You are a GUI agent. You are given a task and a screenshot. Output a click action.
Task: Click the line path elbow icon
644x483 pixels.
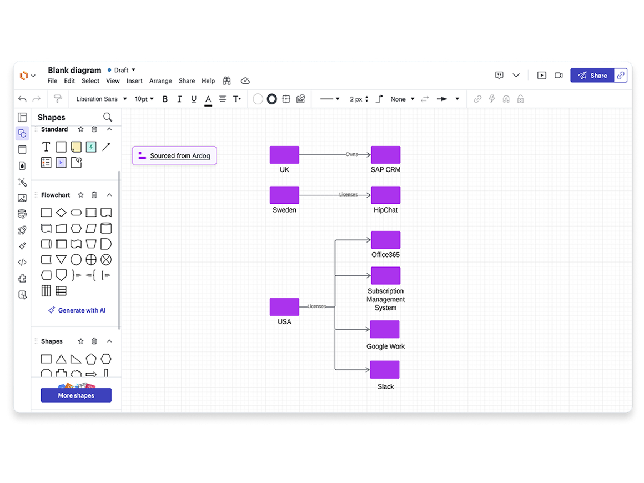[380, 99]
